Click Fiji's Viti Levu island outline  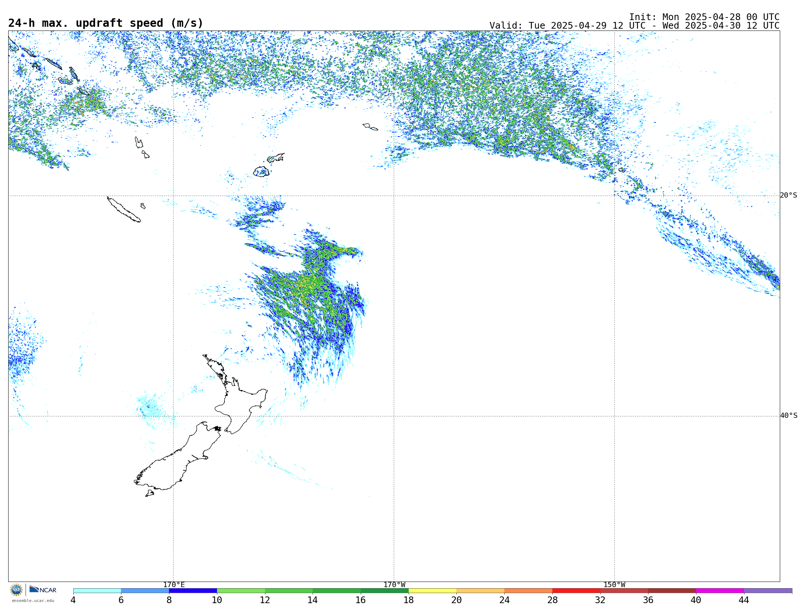click(261, 172)
